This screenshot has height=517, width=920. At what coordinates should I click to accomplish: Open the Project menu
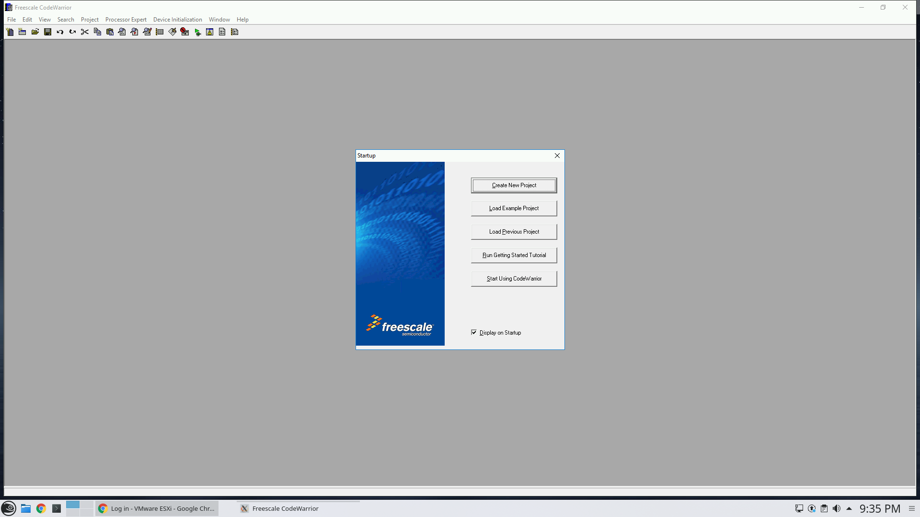pyautogui.click(x=90, y=20)
